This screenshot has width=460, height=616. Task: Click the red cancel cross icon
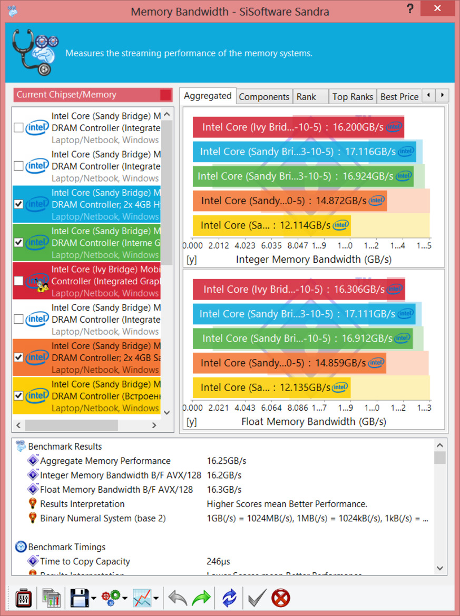pos(281,598)
